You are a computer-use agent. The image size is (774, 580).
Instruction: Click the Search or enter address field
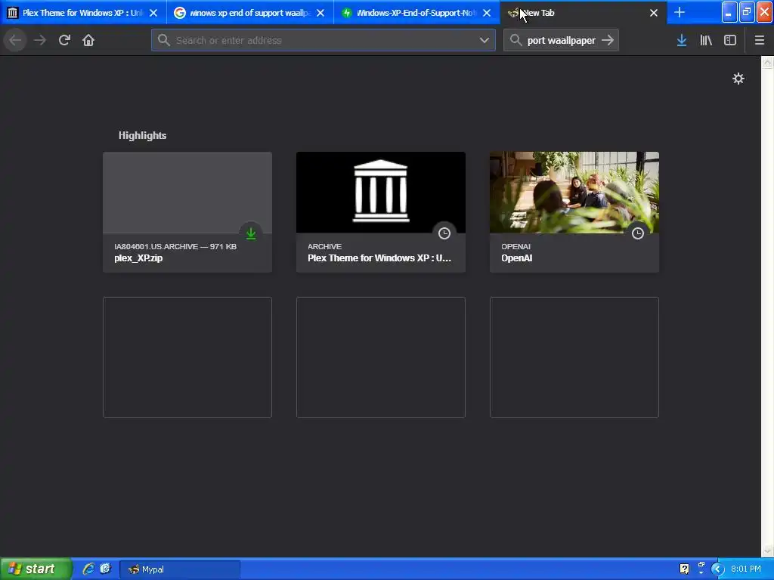click(324, 40)
